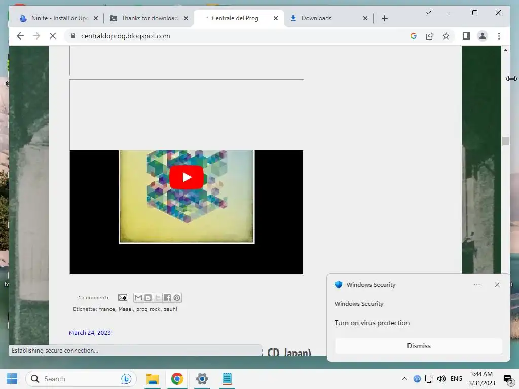
Task: Click the address bar URL
Action: 126,36
